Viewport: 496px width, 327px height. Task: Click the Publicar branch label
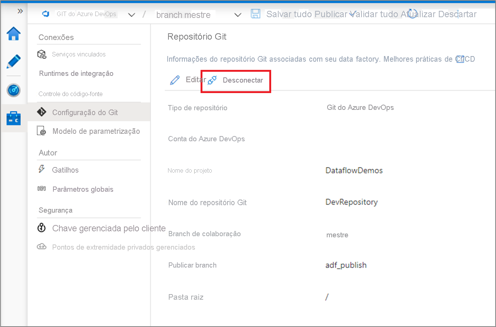click(192, 265)
